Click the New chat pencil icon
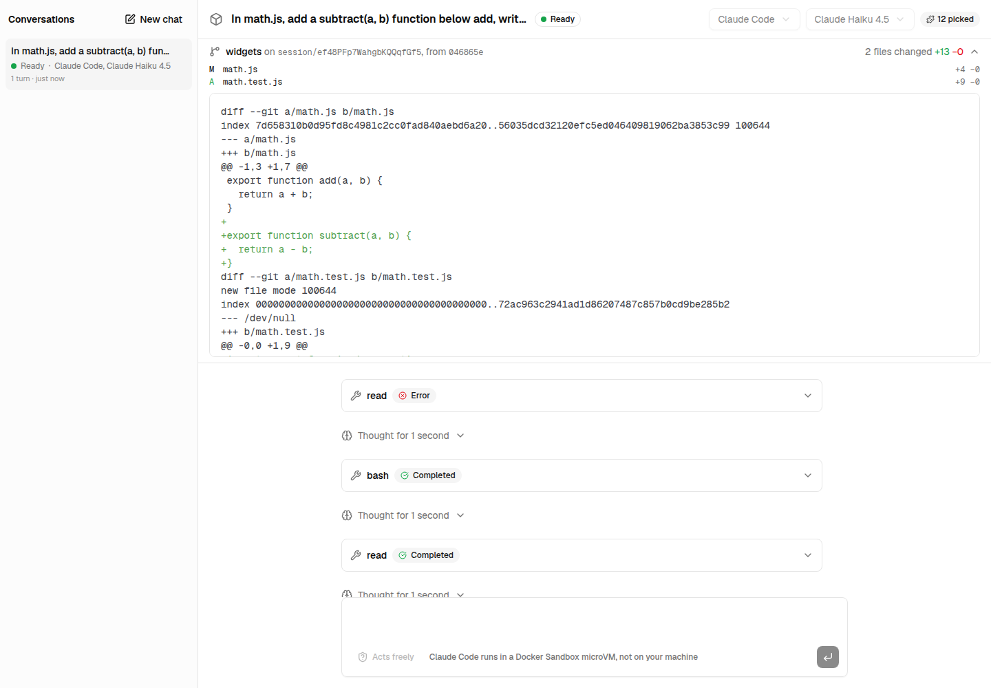 130,19
